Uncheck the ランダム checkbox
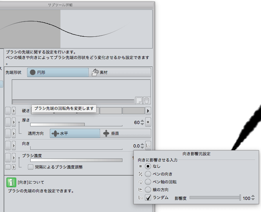Viewport: 261px width, 212px height. [148, 198]
